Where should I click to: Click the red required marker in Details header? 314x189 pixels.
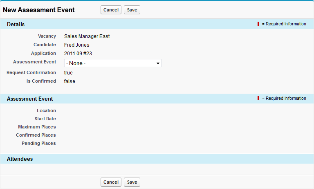coord(258,24)
